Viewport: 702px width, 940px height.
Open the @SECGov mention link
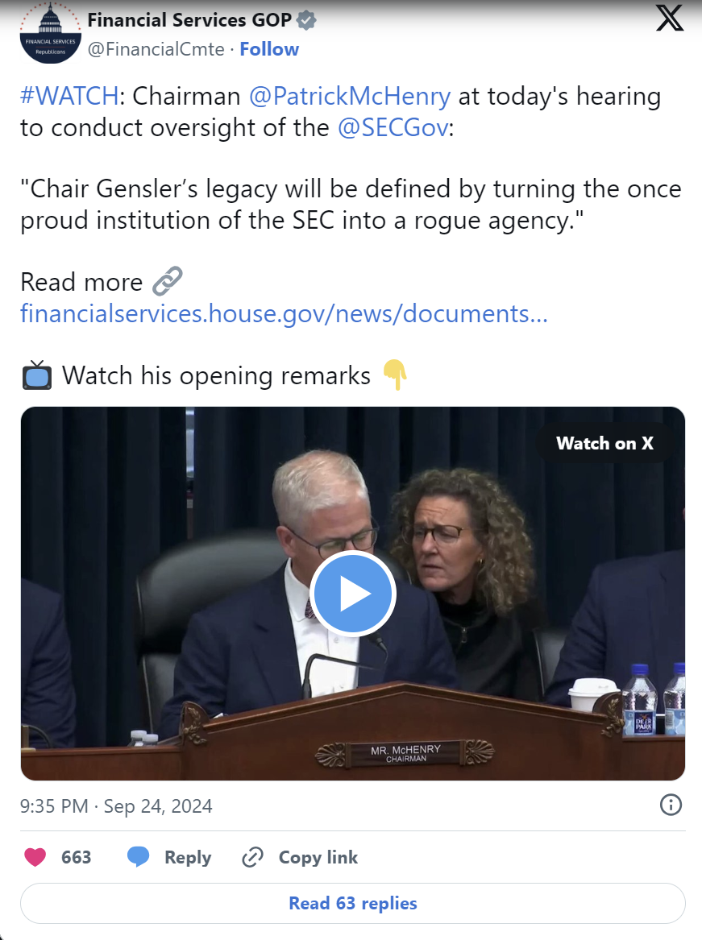tap(393, 128)
